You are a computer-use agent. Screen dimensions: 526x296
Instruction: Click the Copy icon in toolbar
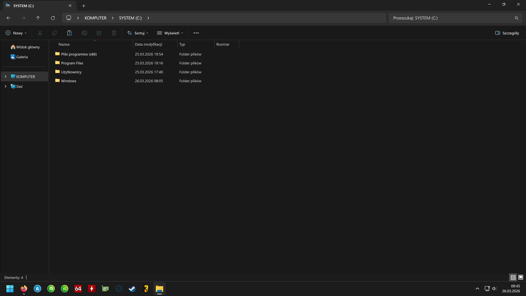coord(55,33)
